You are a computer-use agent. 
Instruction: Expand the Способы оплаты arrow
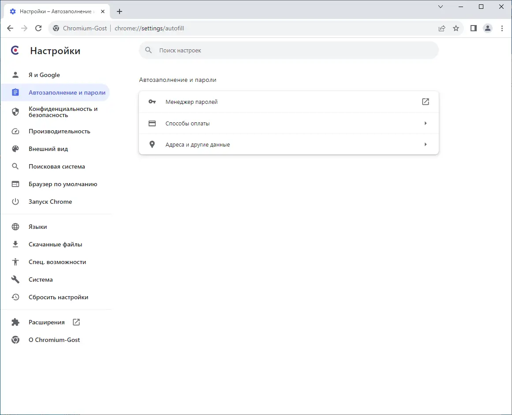[x=425, y=123]
